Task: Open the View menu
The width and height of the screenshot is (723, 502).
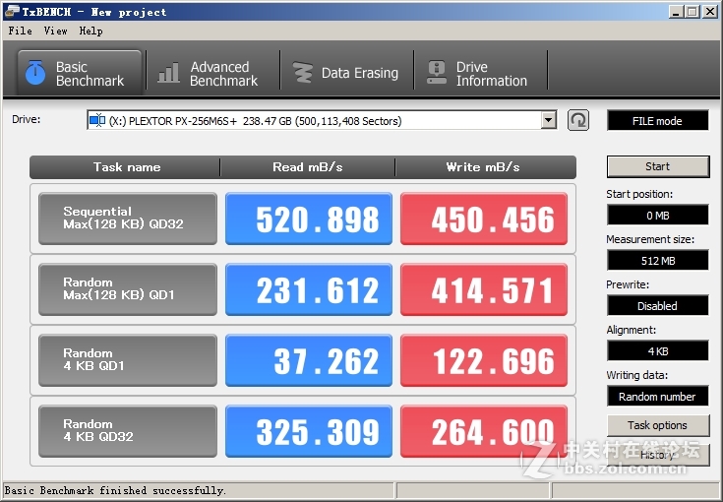Action: click(x=55, y=31)
